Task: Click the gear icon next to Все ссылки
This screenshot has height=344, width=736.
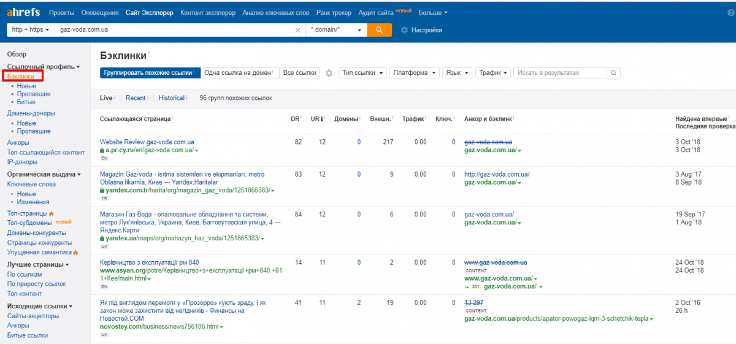Action: pos(329,73)
